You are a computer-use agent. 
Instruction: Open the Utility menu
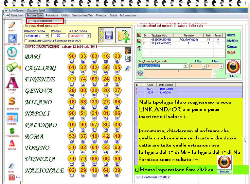(65, 16)
